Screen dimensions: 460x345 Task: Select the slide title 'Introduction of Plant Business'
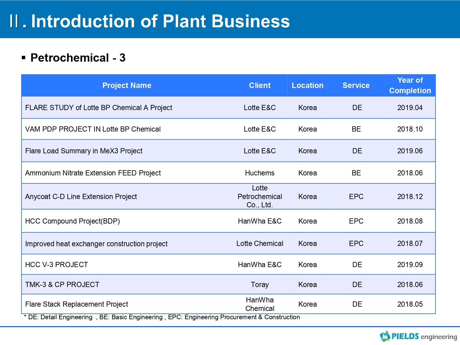160,21
